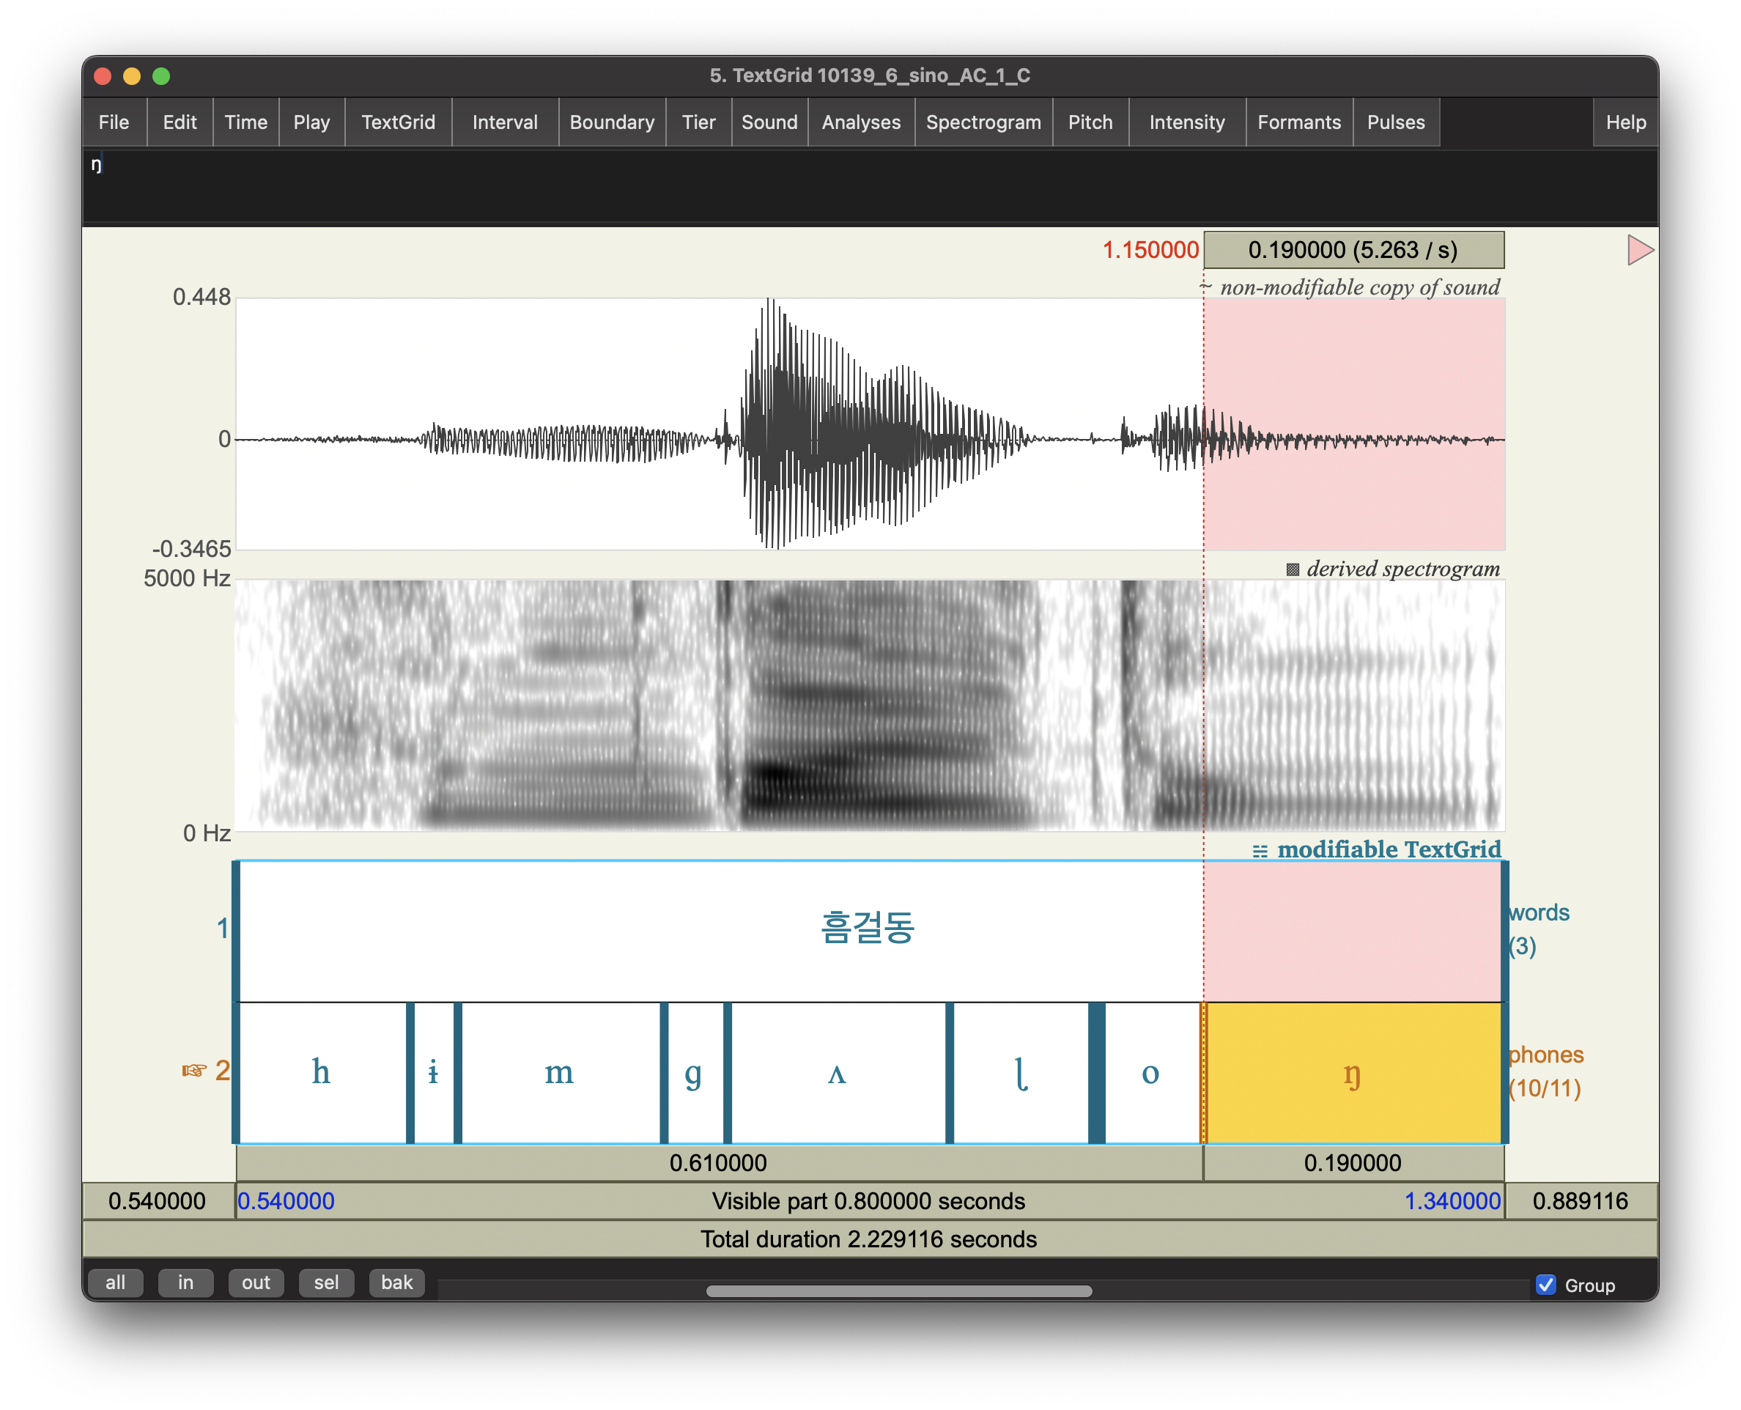
Task: Toggle the Group checkbox
Action: pos(1545,1284)
